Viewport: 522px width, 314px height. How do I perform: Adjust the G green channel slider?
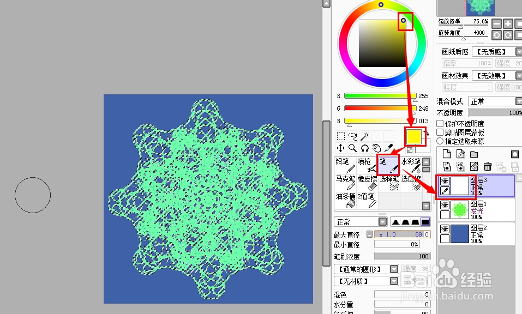[380, 108]
